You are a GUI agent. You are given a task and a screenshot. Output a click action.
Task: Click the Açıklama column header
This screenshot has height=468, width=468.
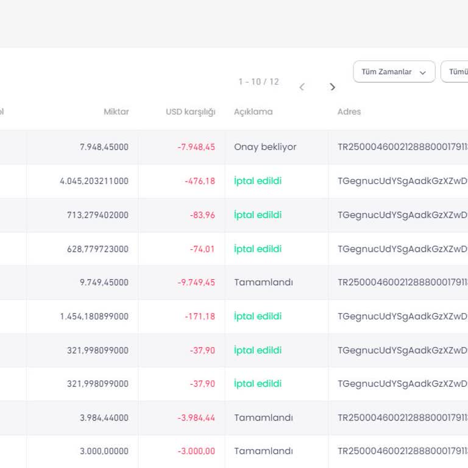click(253, 112)
